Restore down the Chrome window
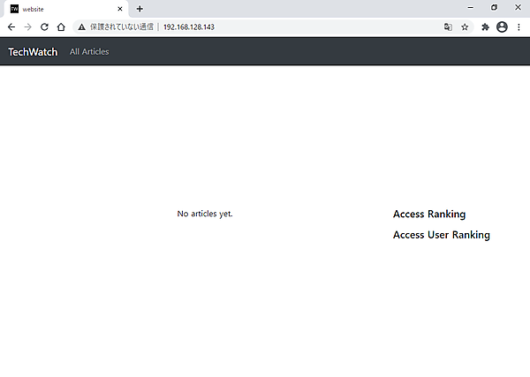 pos(494,7)
